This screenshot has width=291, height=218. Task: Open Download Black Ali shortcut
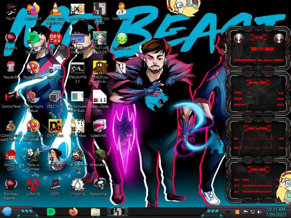(x=11, y=189)
